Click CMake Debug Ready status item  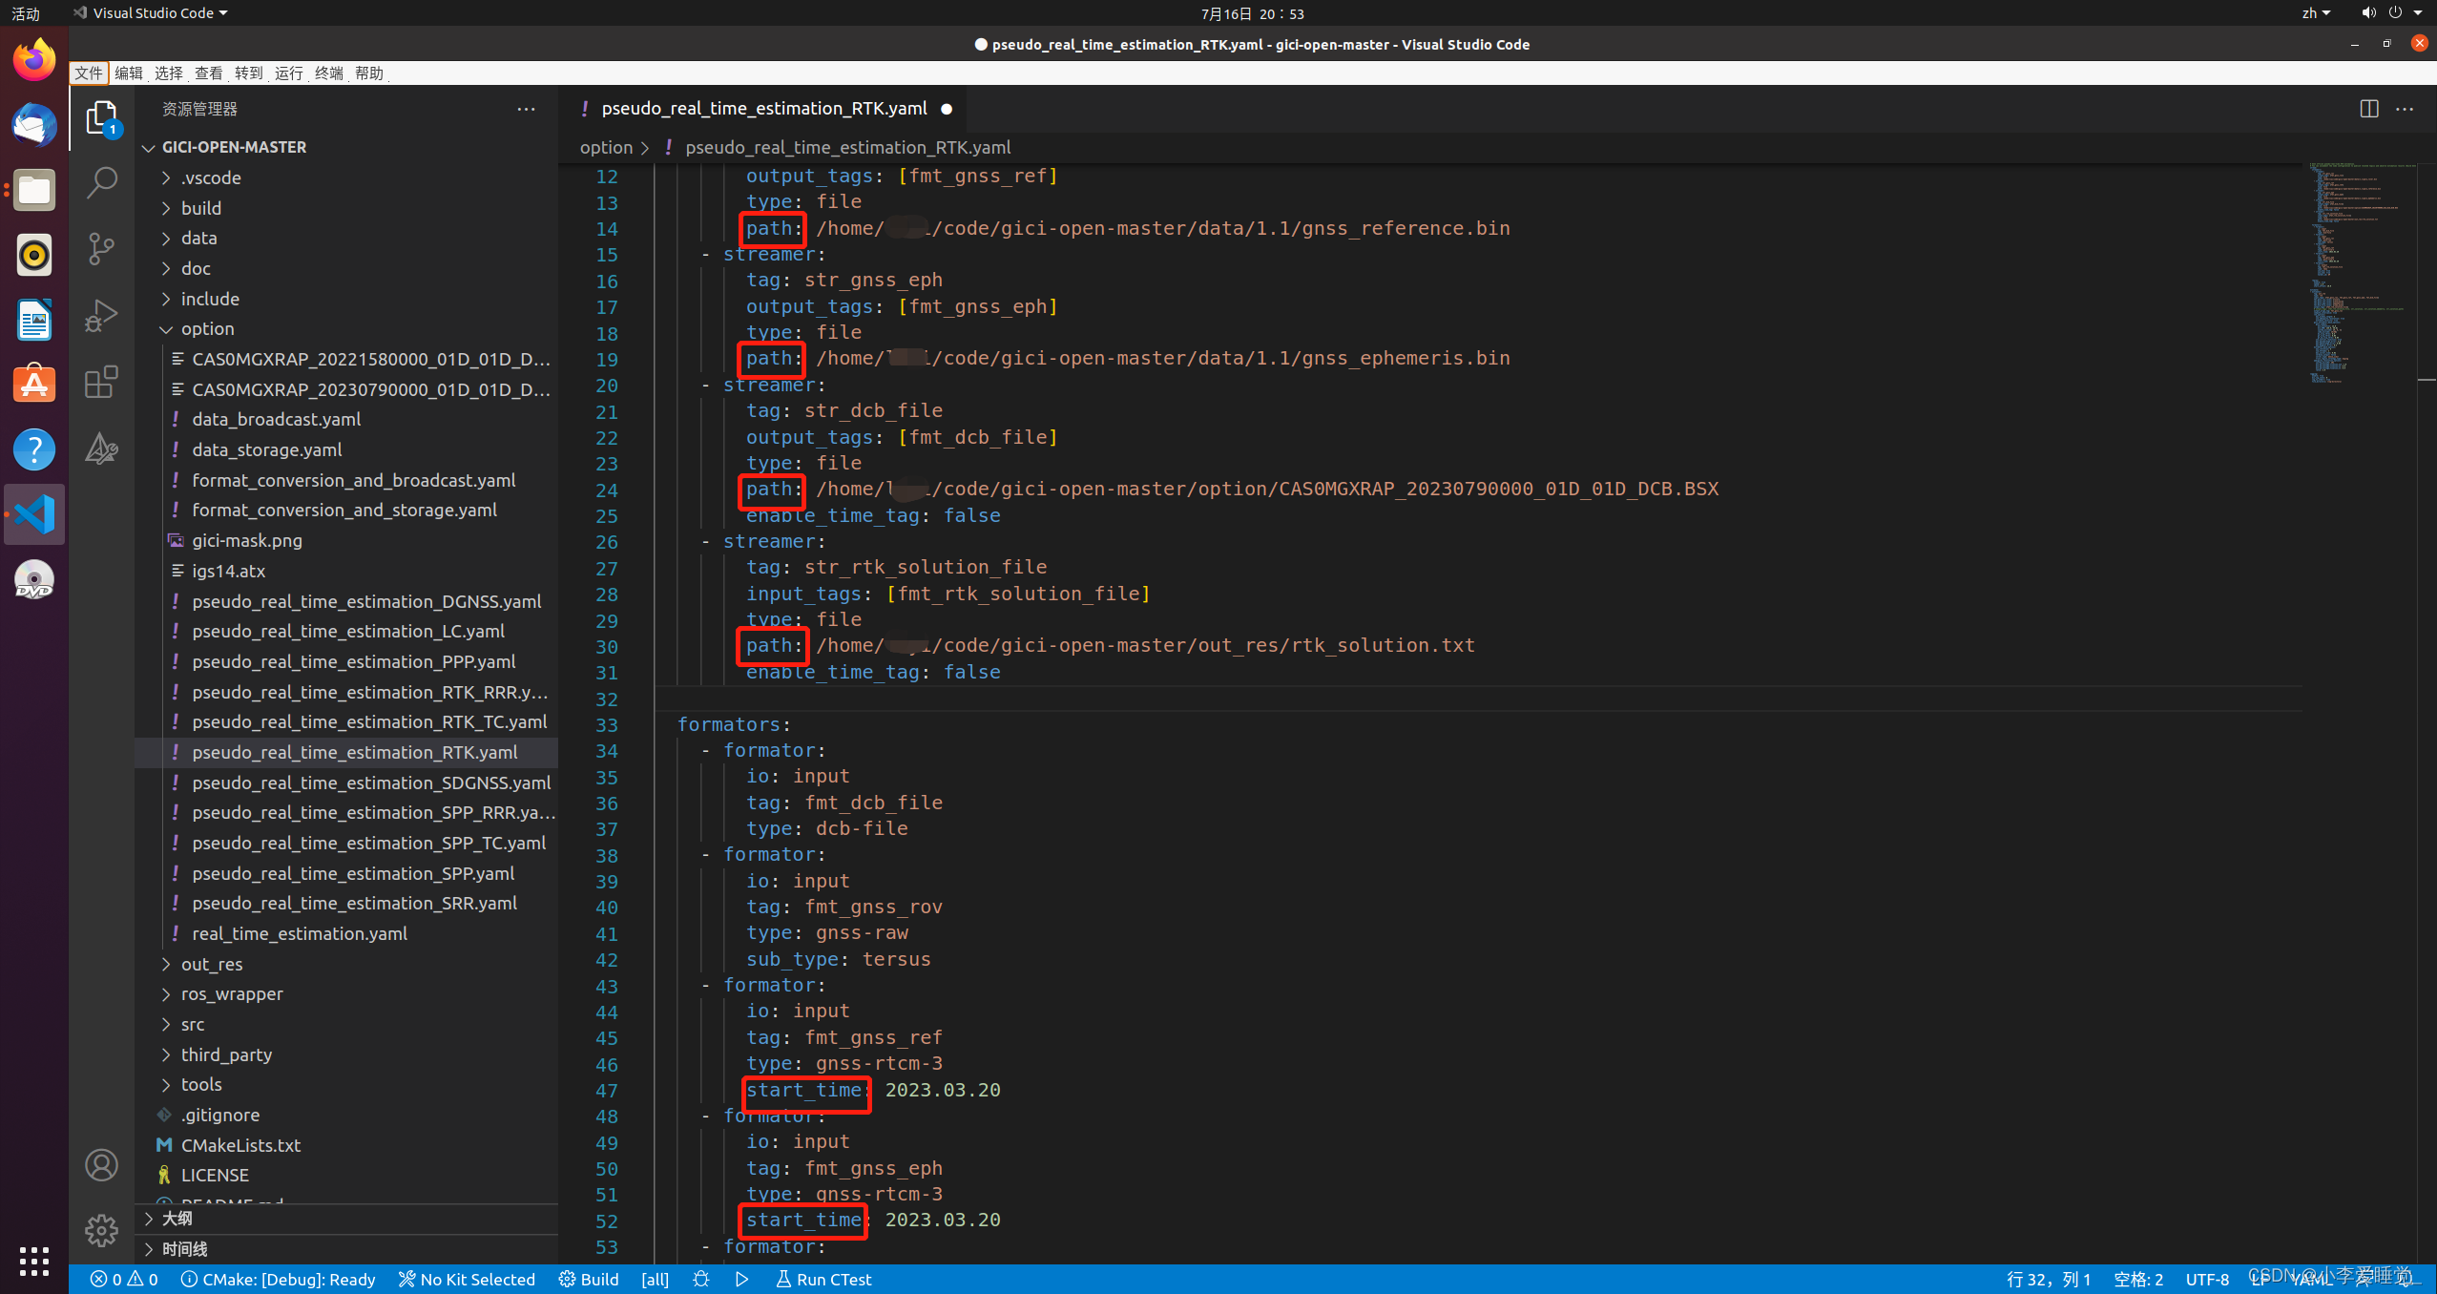click(x=278, y=1279)
